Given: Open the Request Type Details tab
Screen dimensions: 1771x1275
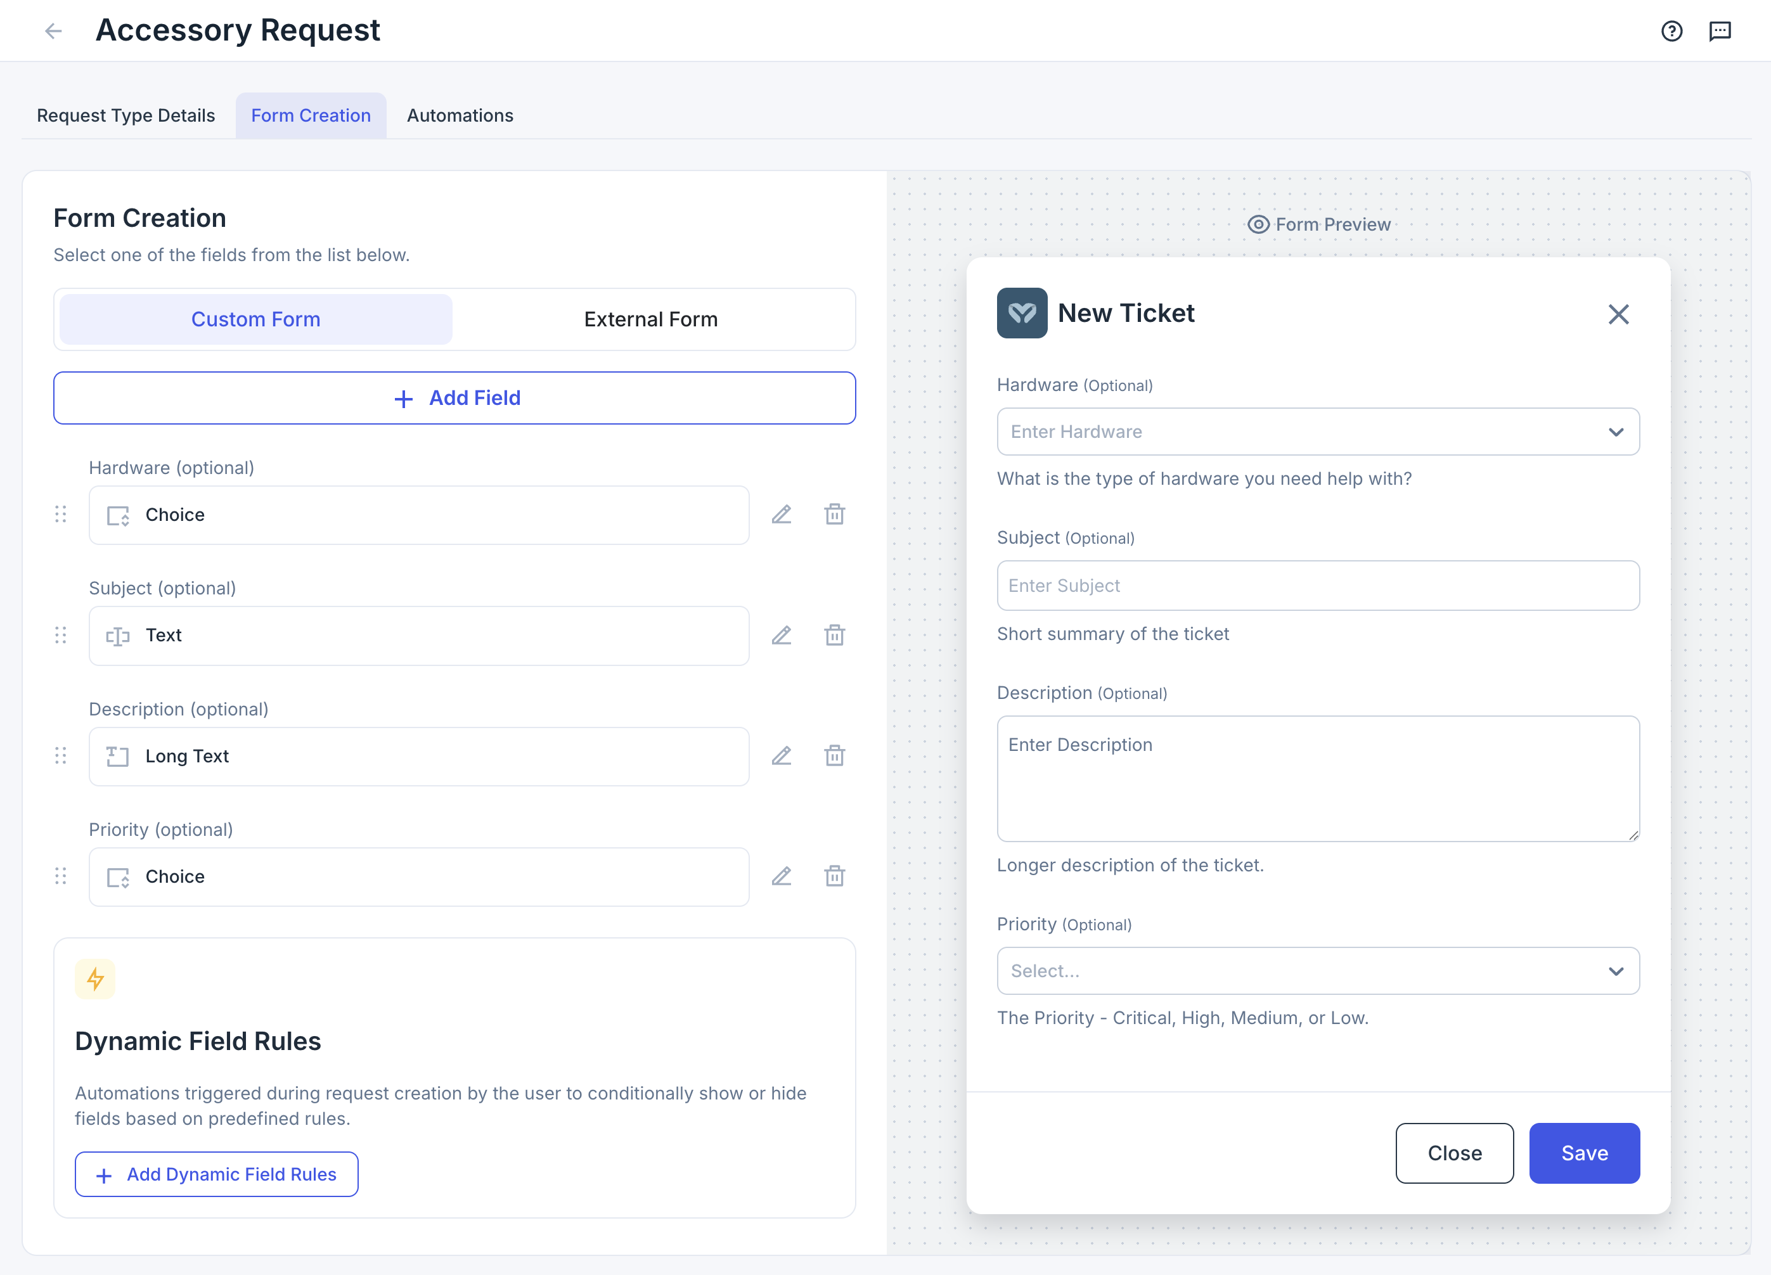Looking at the screenshot, I should coord(126,115).
